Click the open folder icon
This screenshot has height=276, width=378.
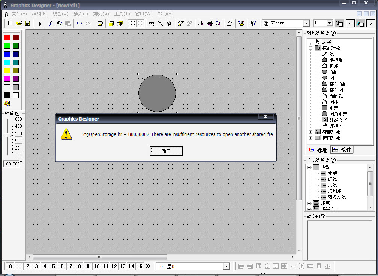[19, 23]
